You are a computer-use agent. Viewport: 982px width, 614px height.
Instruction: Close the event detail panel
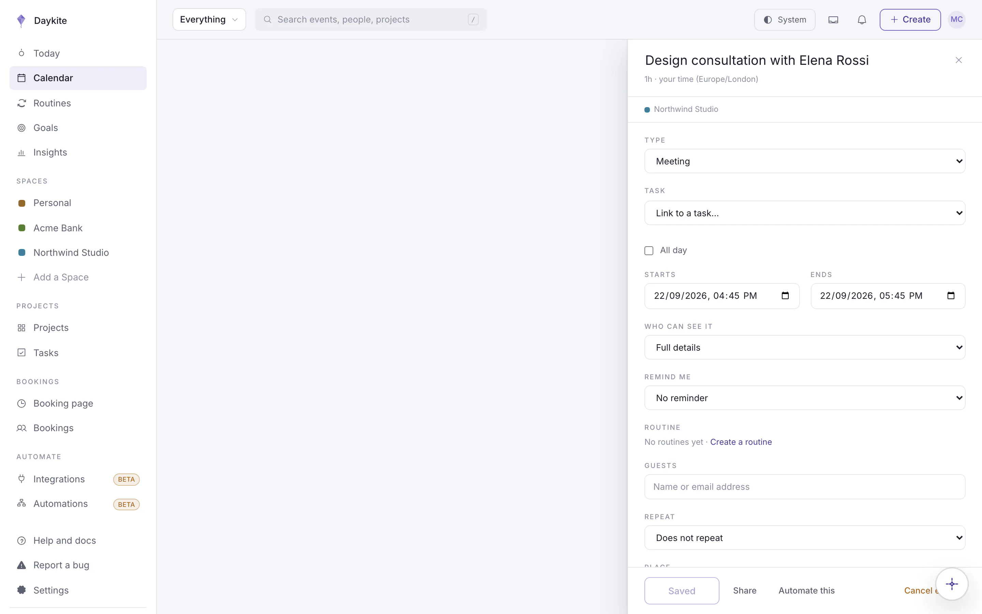coord(958,60)
